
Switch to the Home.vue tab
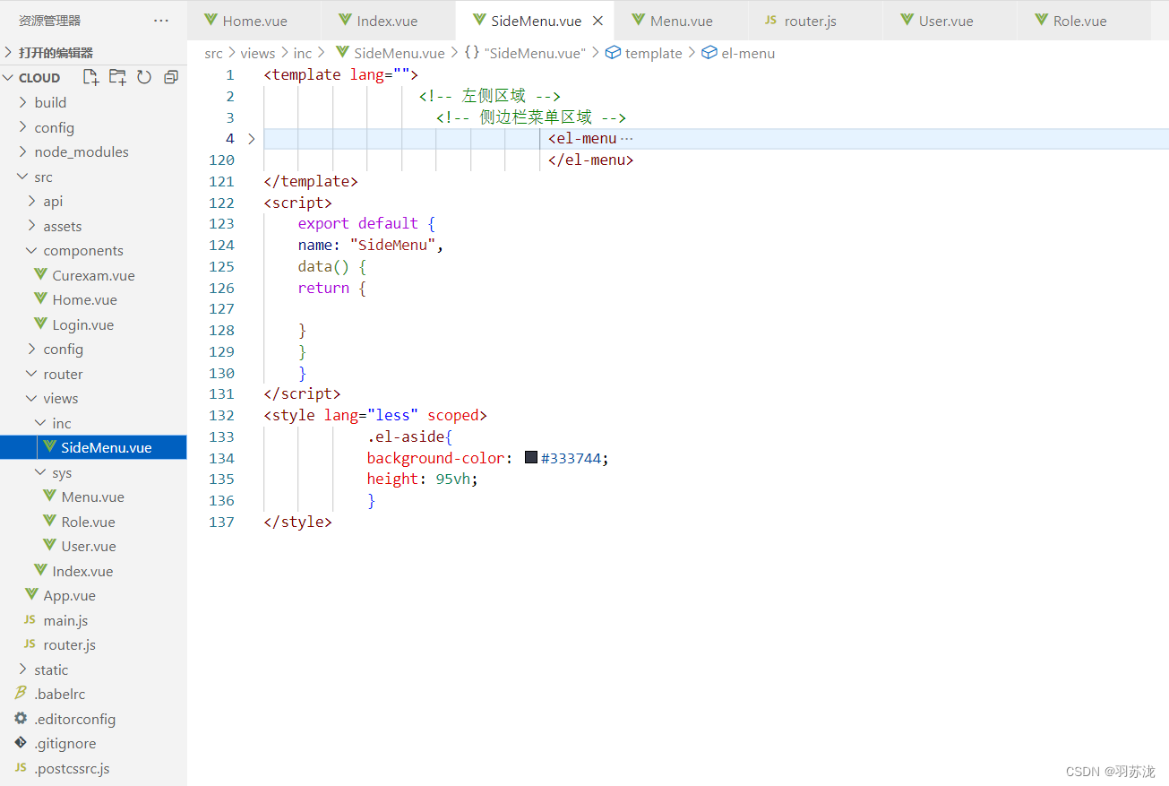pos(254,21)
